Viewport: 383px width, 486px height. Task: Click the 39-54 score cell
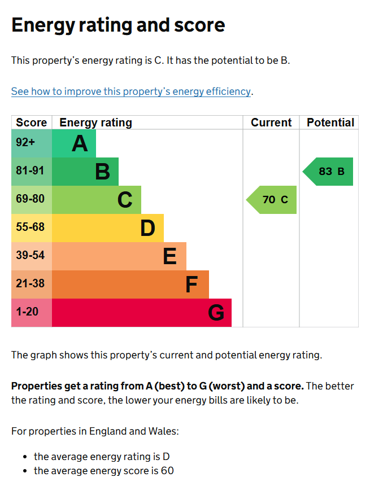click(32, 256)
